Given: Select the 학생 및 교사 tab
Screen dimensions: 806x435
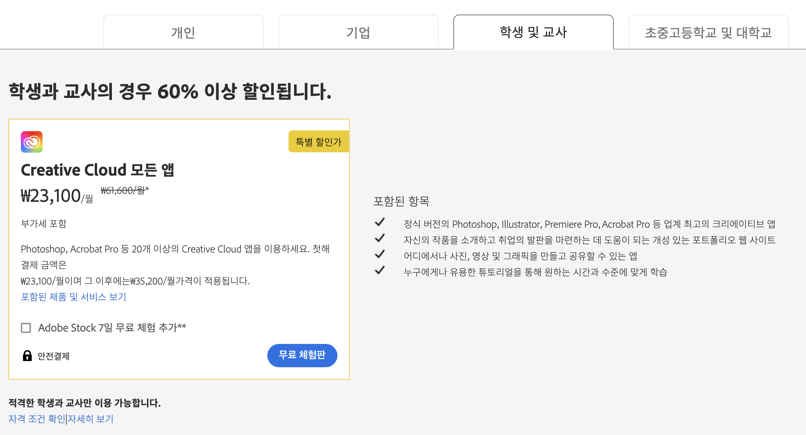Looking at the screenshot, I should 533,32.
